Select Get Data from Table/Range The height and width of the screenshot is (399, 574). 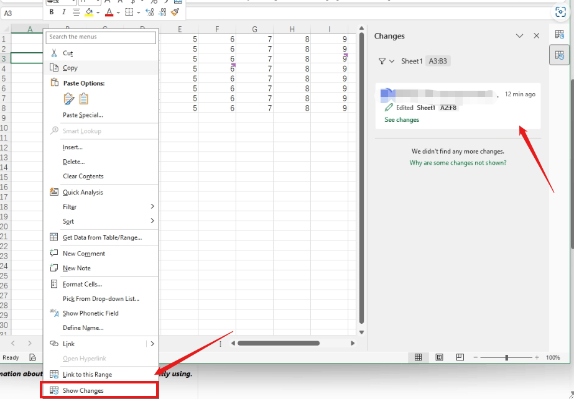click(x=101, y=237)
